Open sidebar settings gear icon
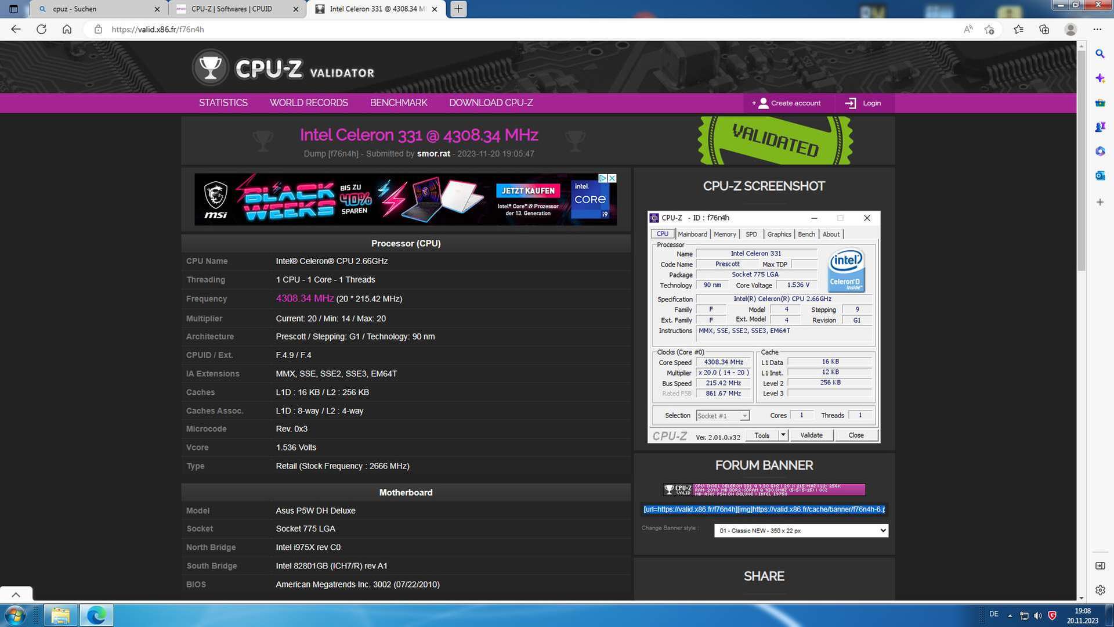 point(1099,590)
